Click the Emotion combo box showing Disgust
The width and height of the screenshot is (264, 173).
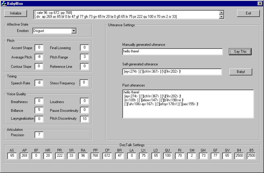tap(54, 31)
